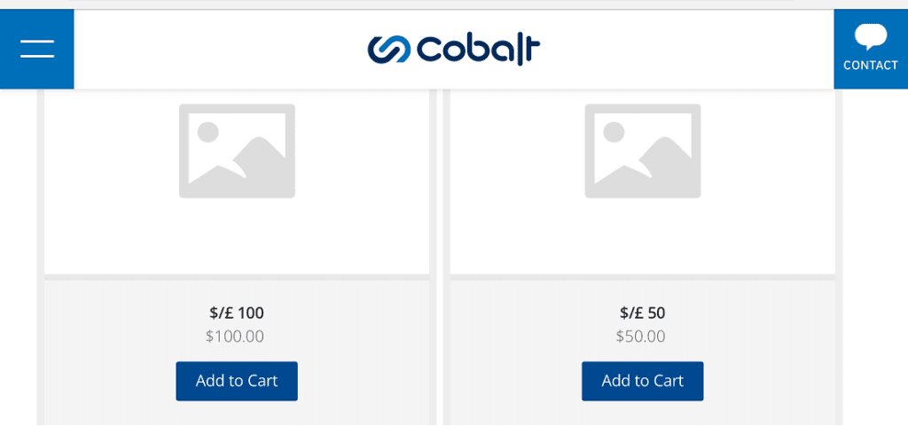Select the gray details panel of $/£ 50 card
This screenshot has width=908, height=426.
tap(643, 352)
